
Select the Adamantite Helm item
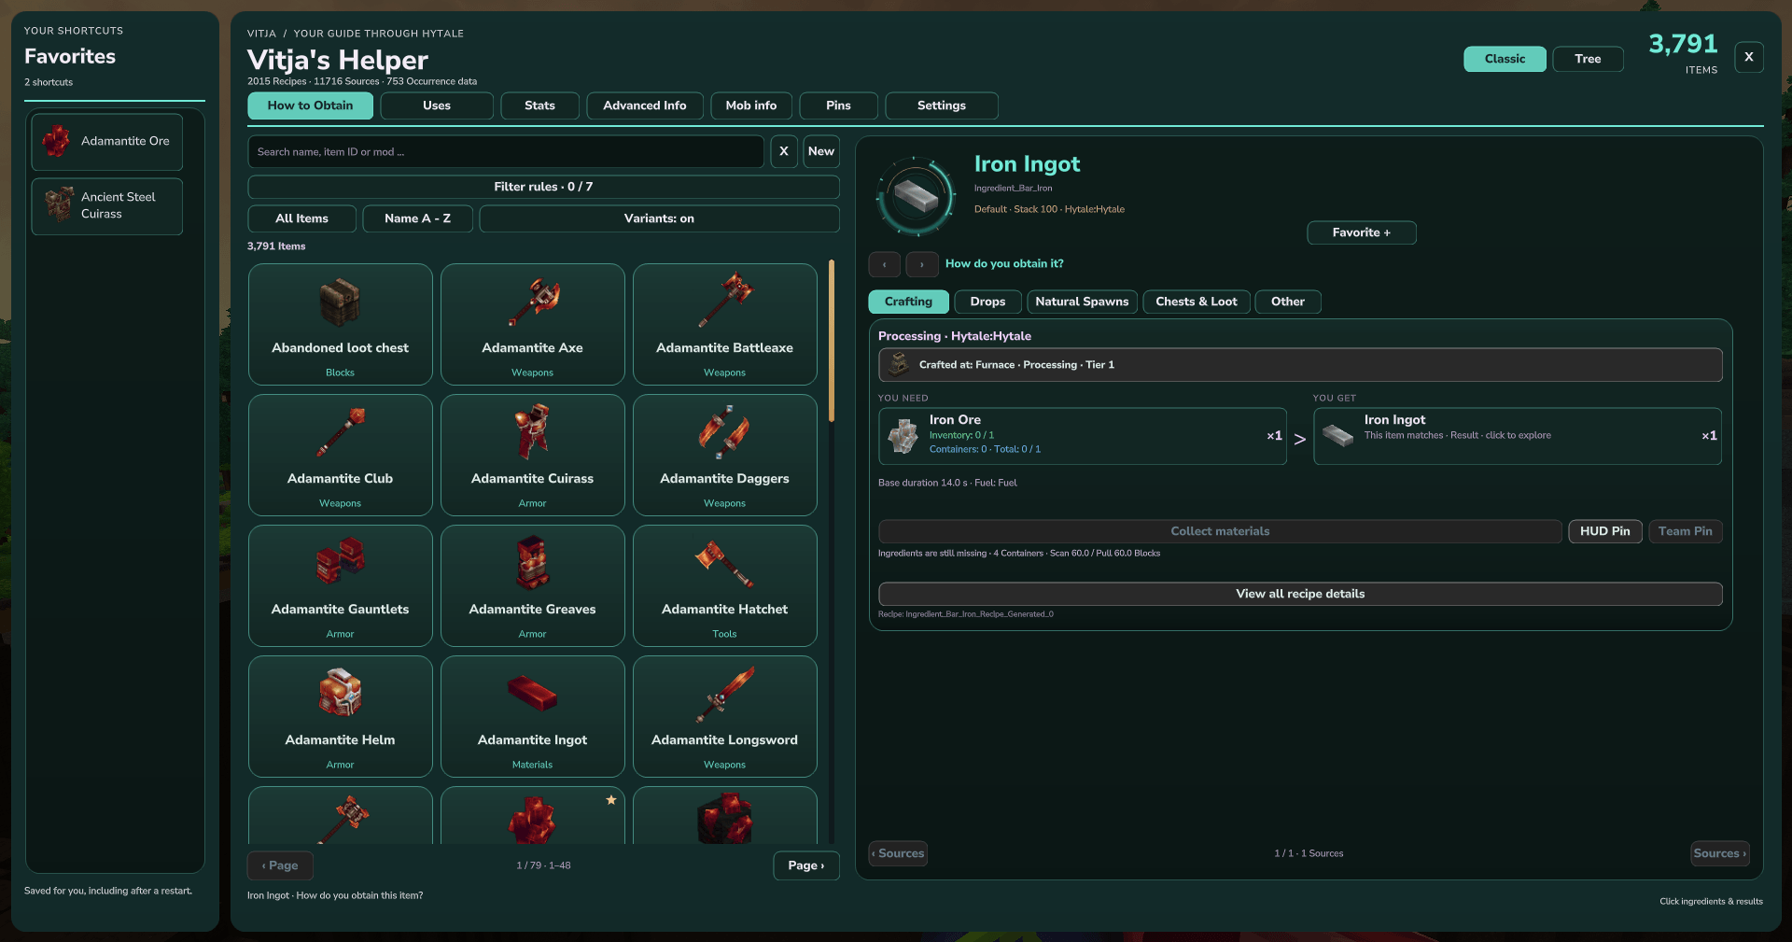pos(340,716)
